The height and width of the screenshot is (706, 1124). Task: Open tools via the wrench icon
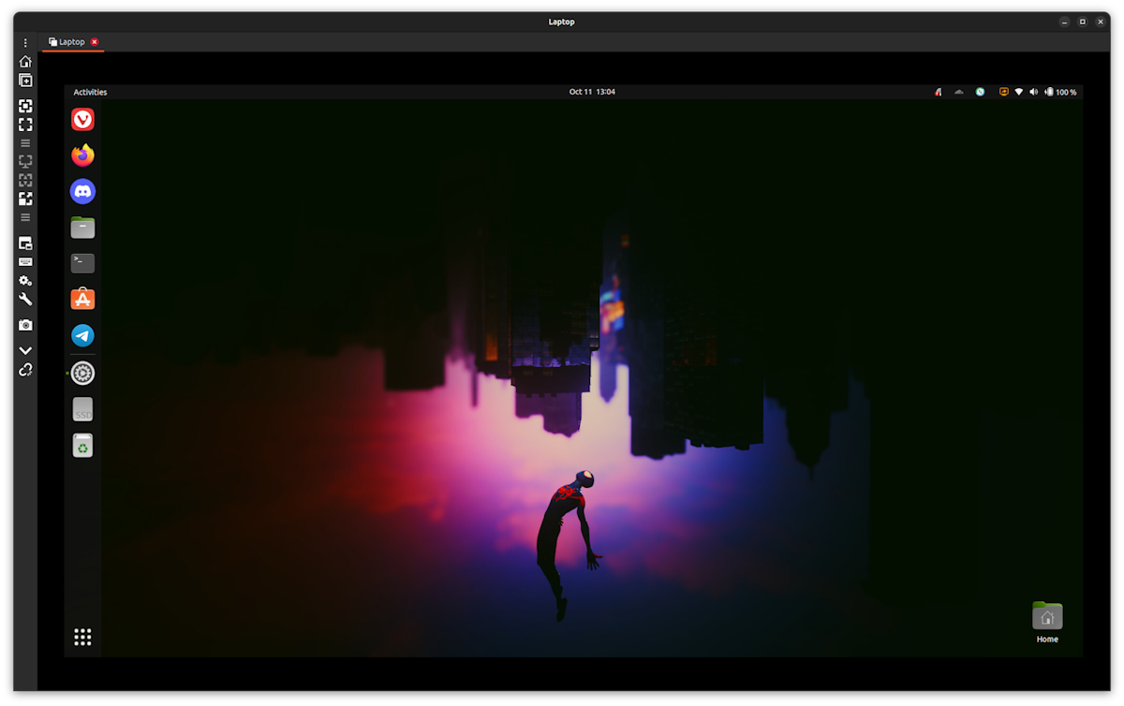pos(25,300)
